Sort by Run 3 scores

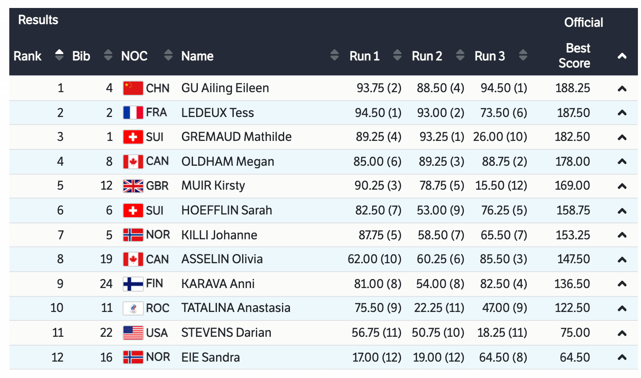523,55
